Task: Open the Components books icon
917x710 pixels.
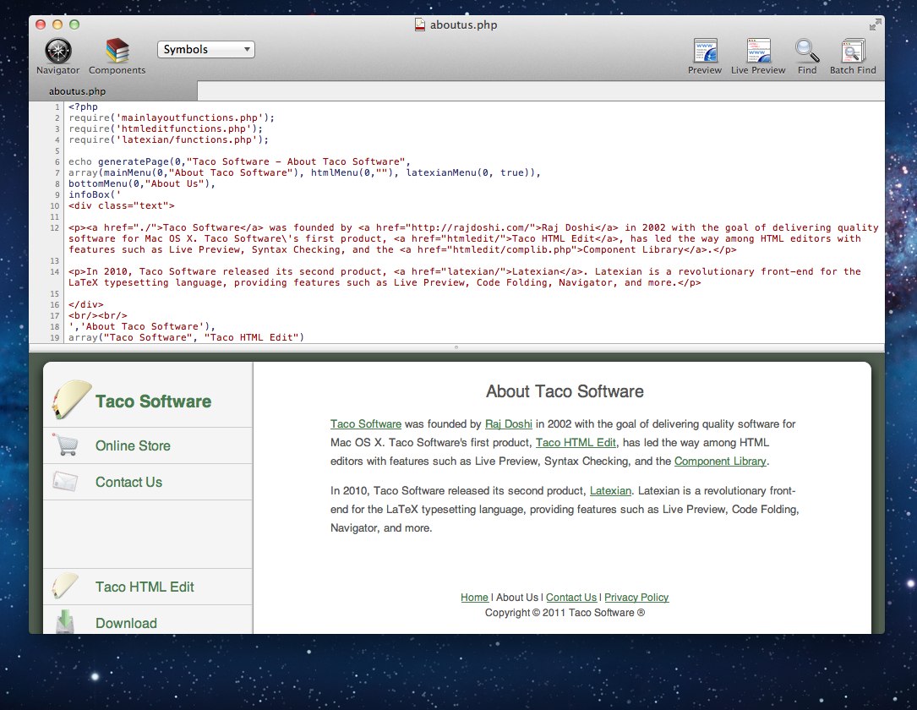Action: [x=117, y=52]
